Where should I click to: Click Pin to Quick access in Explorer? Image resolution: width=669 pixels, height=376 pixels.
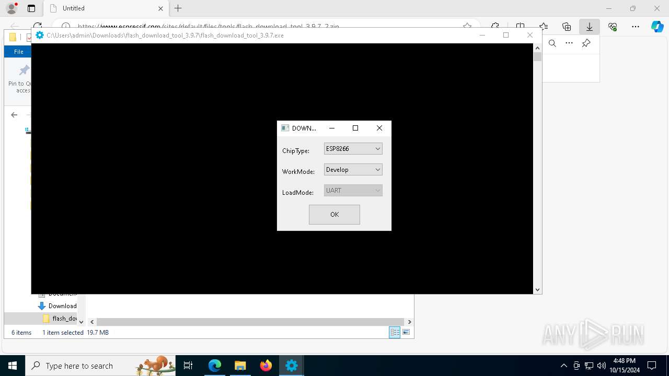coord(19,79)
